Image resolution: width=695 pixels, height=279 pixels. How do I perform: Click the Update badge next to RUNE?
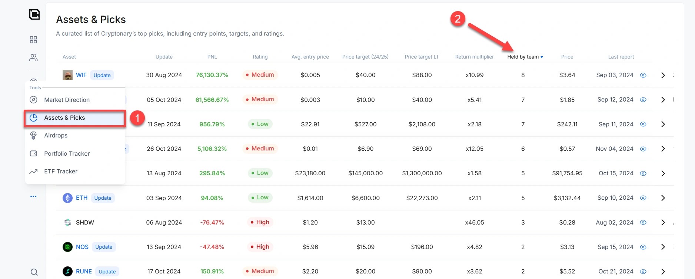click(x=107, y=272)
